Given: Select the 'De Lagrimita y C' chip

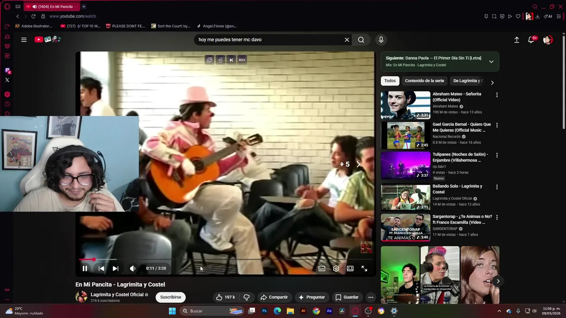Looking at the screenshot, I should 468,81.
